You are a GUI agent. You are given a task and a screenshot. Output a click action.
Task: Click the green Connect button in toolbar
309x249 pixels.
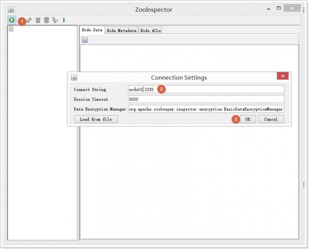click(x=12, y=20)
